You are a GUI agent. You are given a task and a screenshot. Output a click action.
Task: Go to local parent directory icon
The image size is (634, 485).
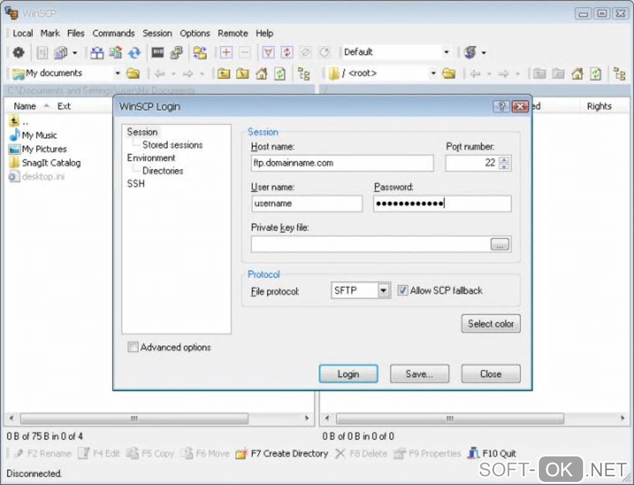224,73
